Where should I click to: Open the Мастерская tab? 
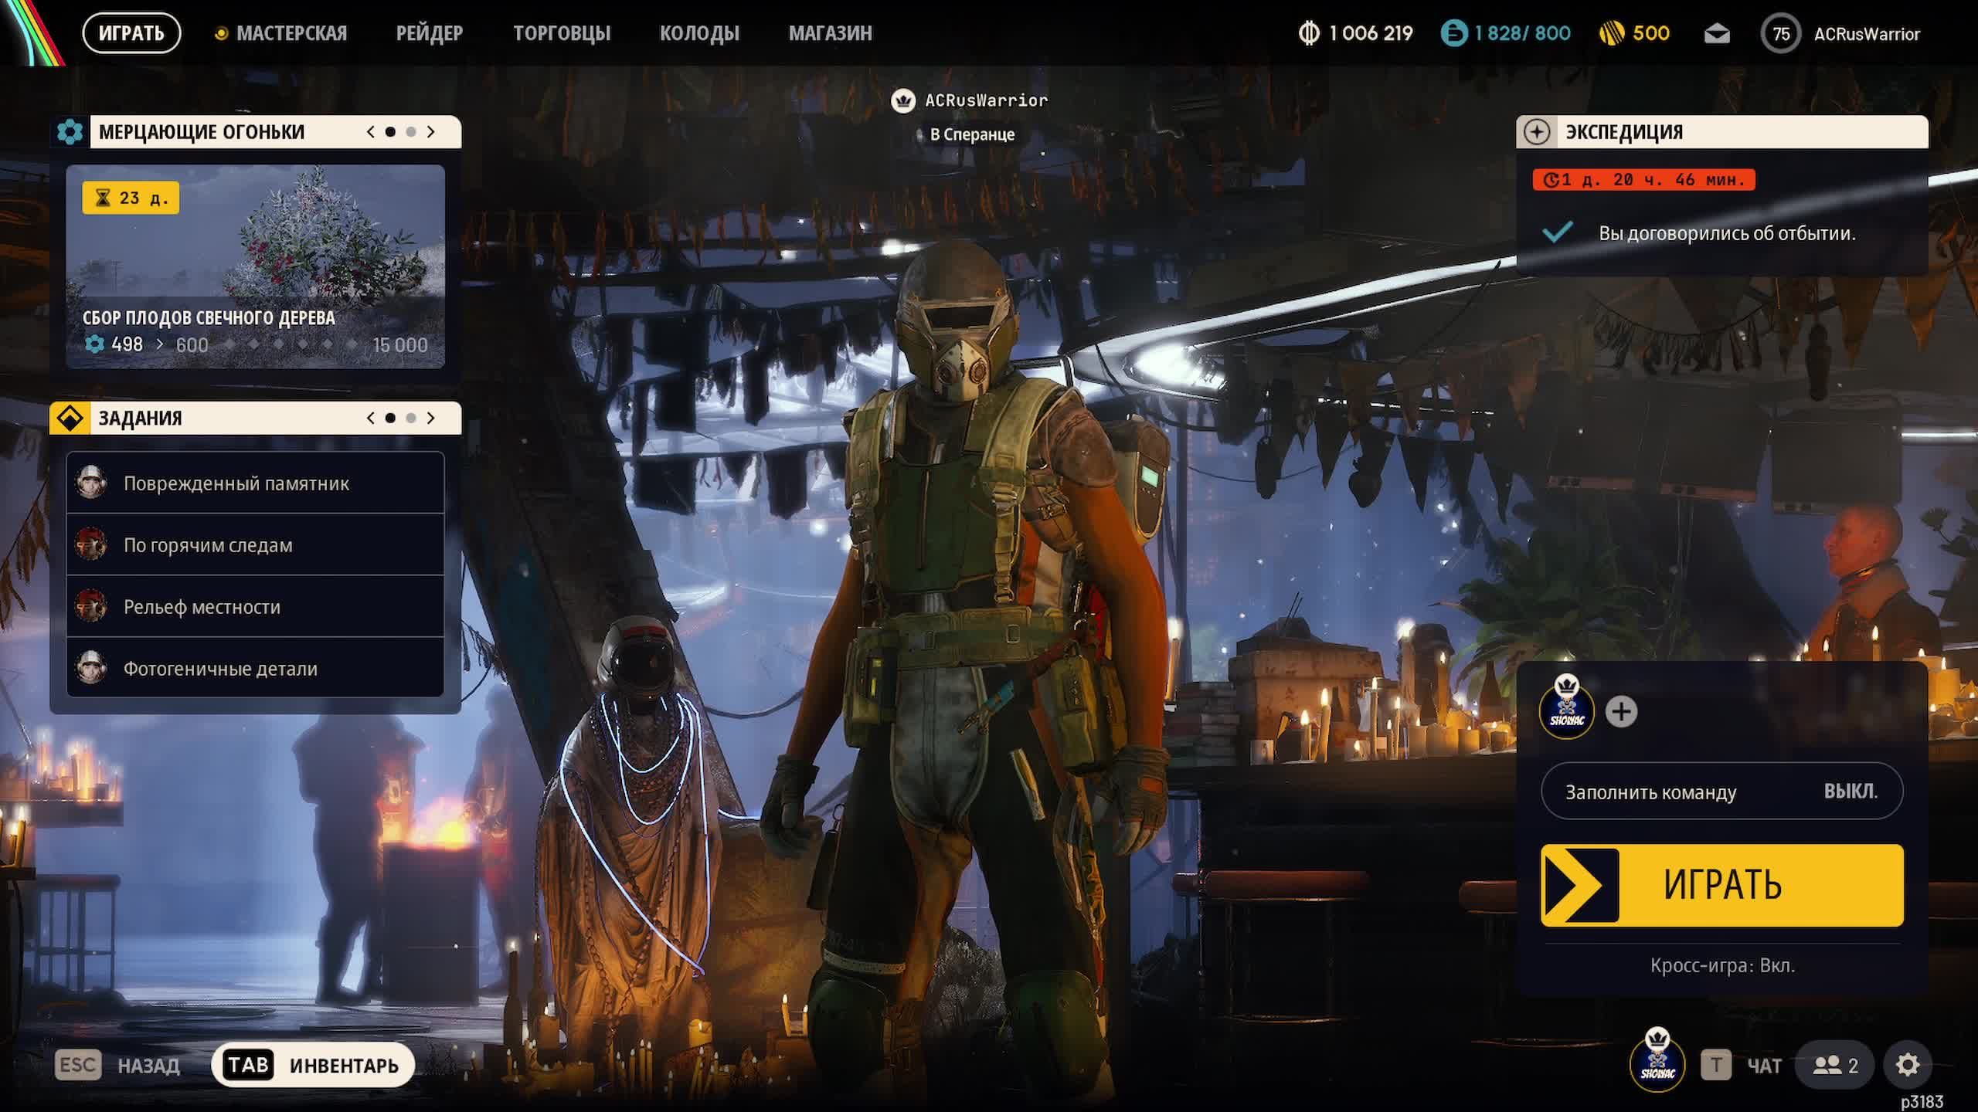pos(291,33)
